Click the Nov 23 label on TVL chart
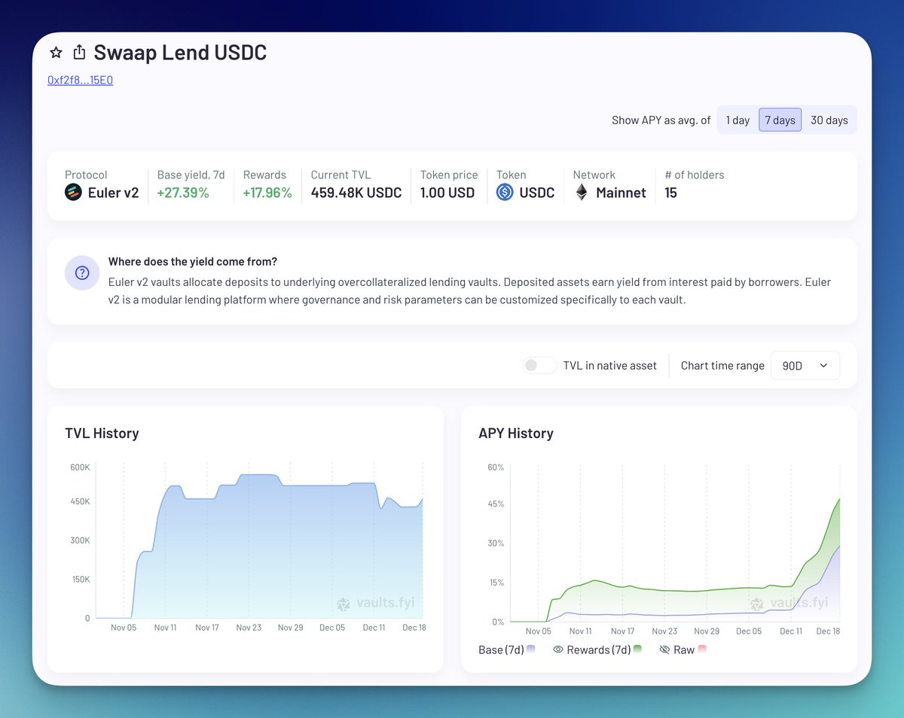Image resolution: width=904 pixels, height=718 pixels. [249, 627]
